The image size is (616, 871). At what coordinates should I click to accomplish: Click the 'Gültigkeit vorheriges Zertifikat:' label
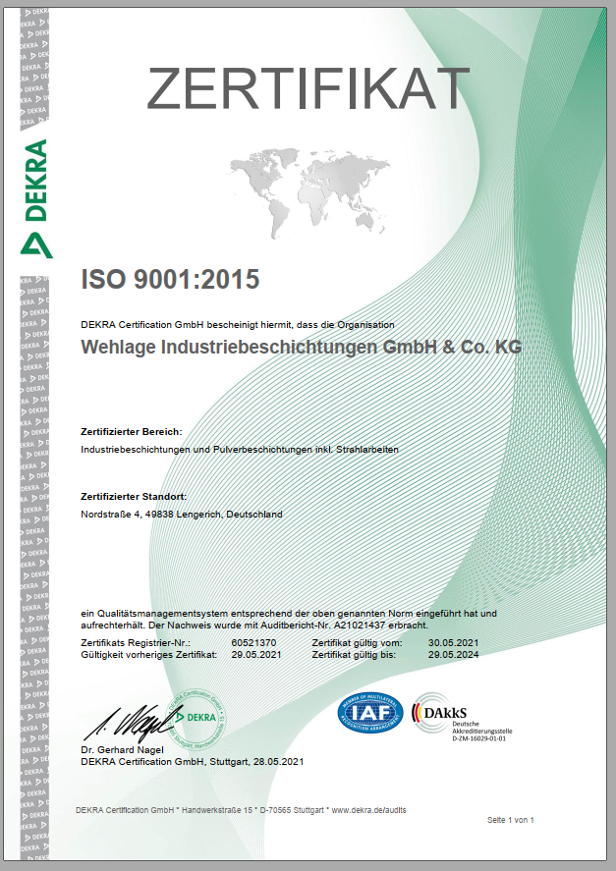click(148, 655)
